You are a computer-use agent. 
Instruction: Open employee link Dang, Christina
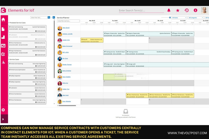tap(67, 71)
